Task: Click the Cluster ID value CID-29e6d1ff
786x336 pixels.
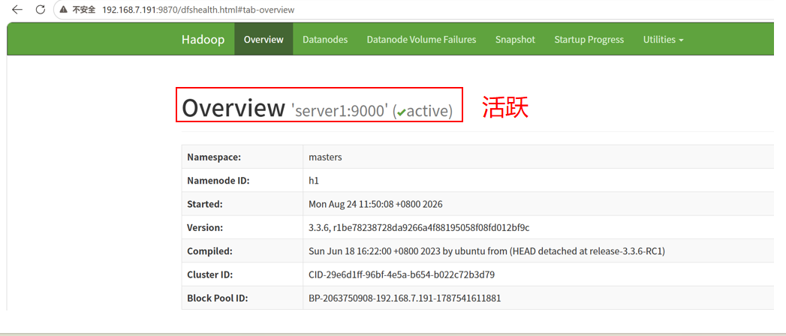Action: tap(402, 275)
